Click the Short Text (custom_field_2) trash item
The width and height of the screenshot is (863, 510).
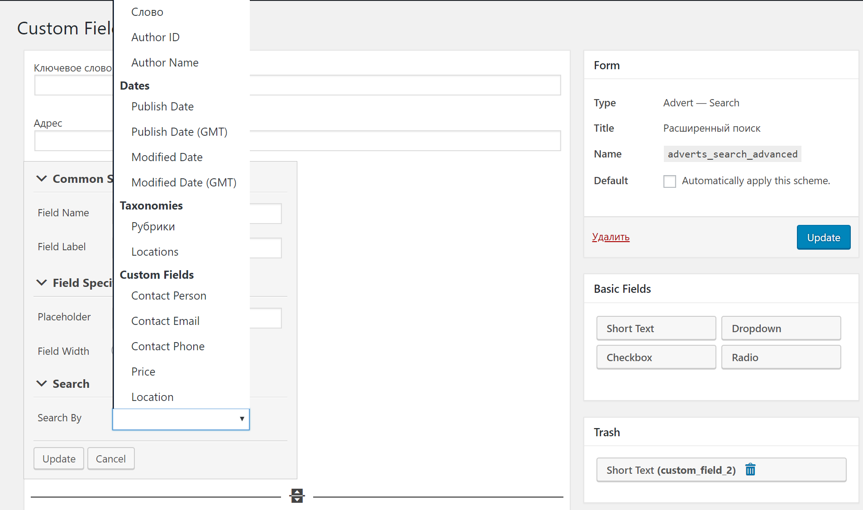click(721, 470)
